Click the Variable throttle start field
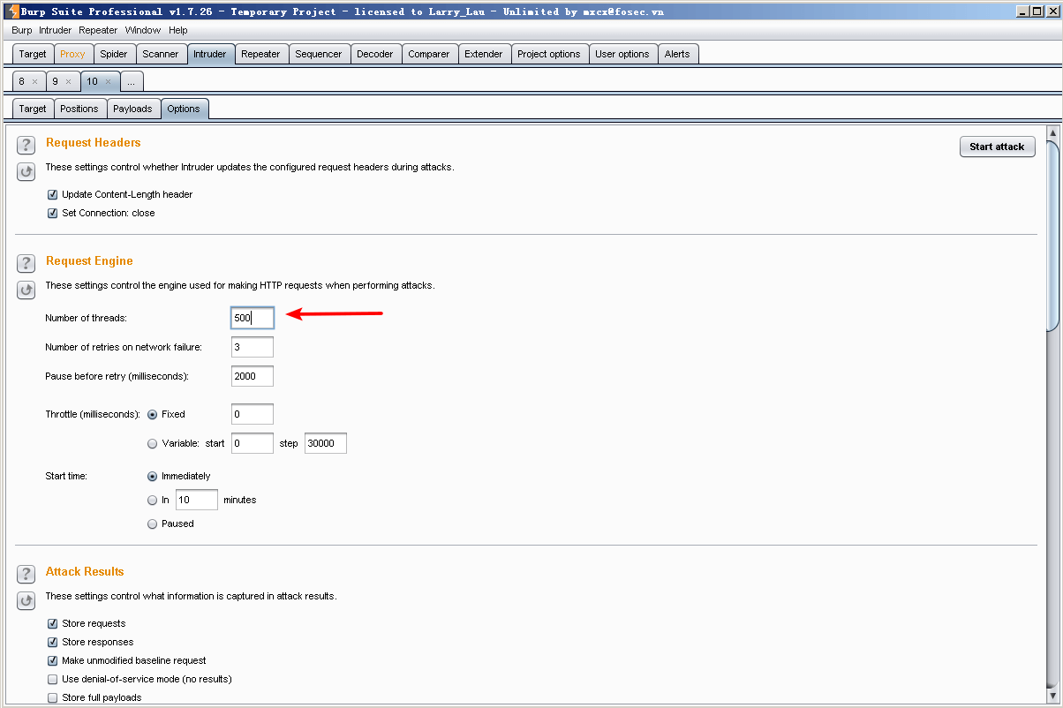Image resolution: width=1063 pixels, height=708 pixels. click(x=253, y=443)
